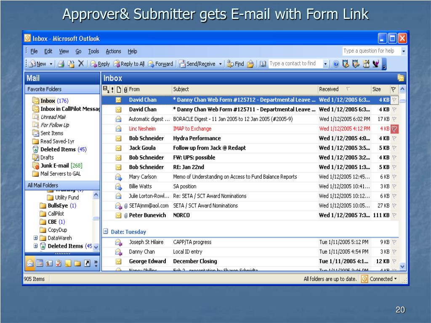Open the help question box dropdown arrow
The height and width of the screenshot is (323, 431).
pyautogui.click(x=404, y=51)
